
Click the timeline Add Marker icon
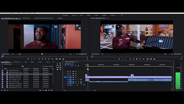pyautogui.click(x=75, y=66)
